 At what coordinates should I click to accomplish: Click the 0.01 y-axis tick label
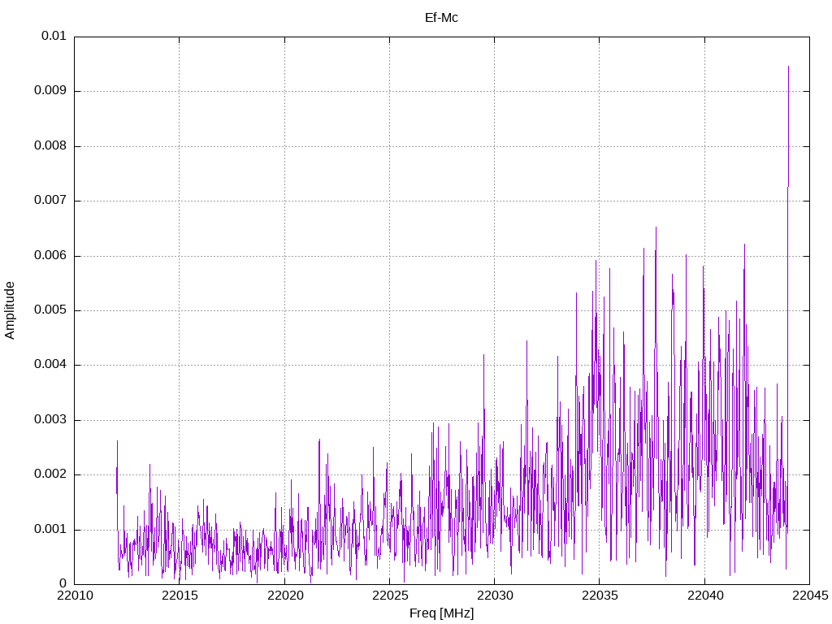[54, 37]
